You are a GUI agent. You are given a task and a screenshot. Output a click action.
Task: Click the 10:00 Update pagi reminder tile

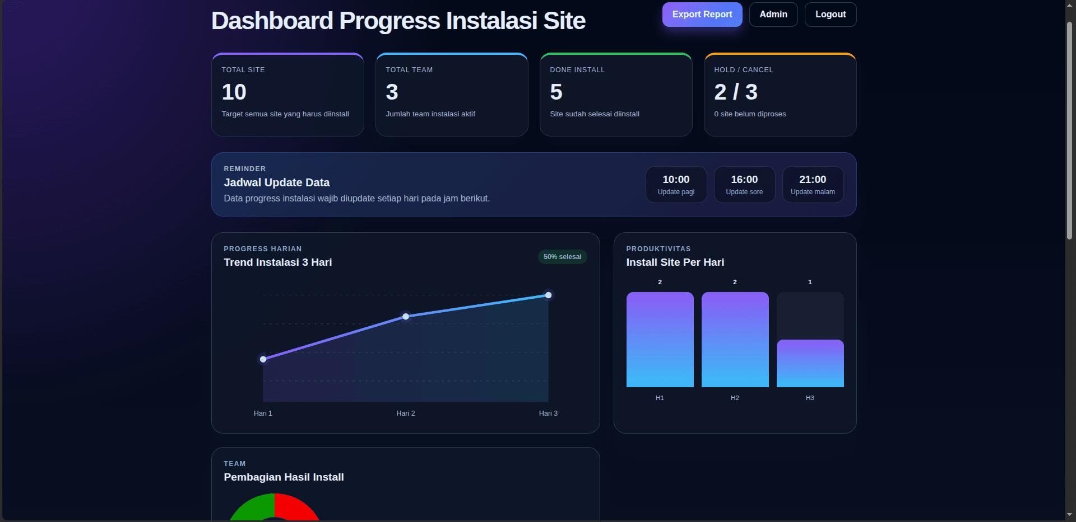click(x=676, y=185)
